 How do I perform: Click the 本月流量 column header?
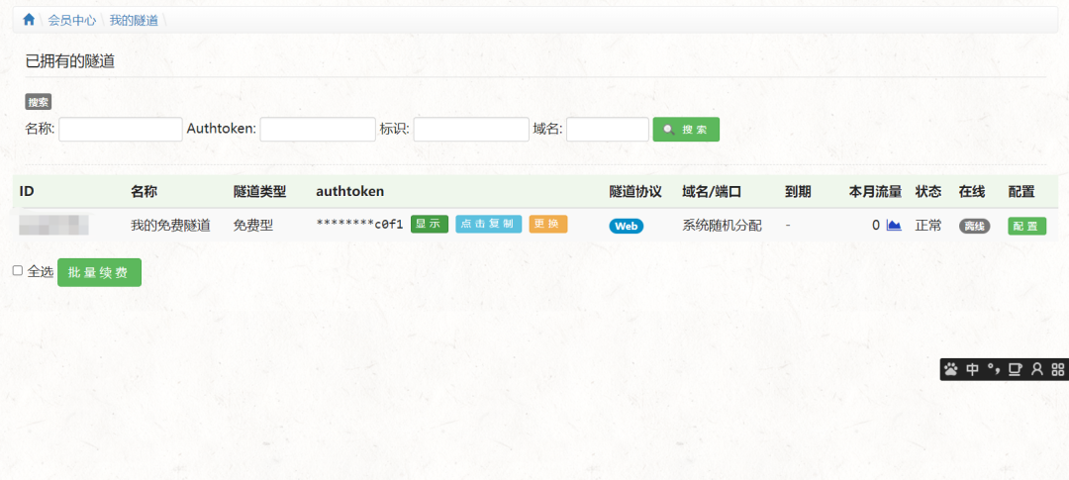(875, 192)
